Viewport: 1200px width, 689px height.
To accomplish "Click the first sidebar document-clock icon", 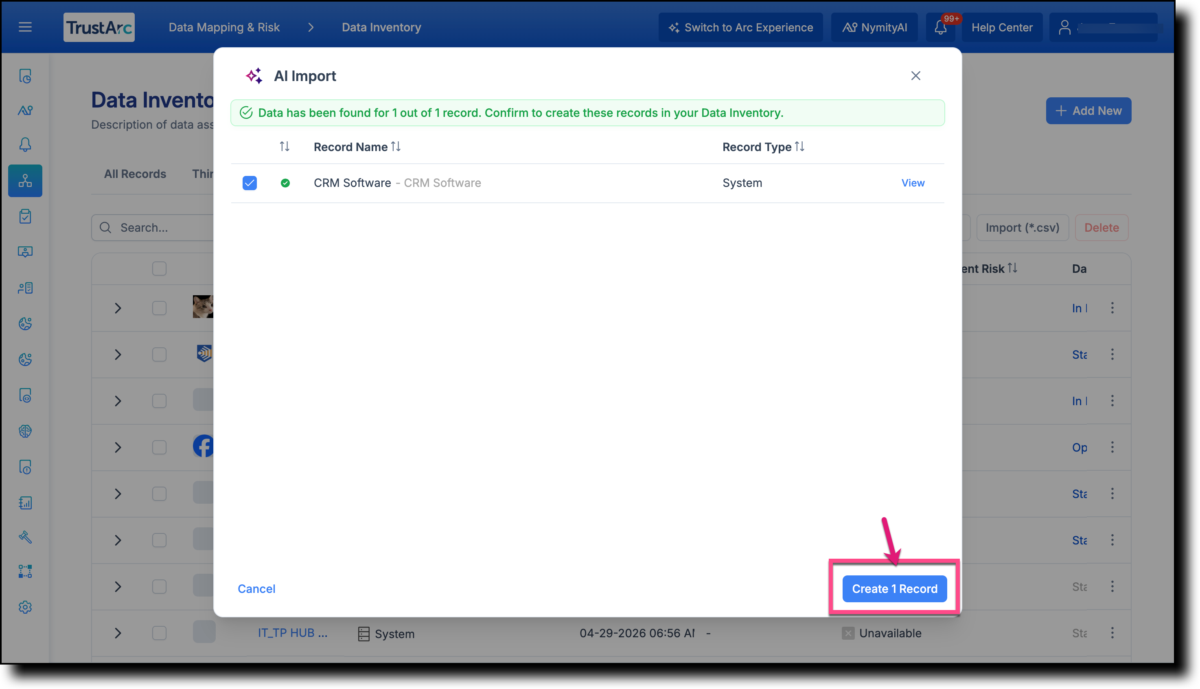I will point(25,76).
